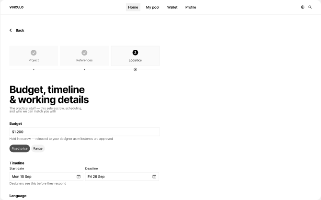Select the Fixed price option
This screenshot has height=200, width=321.
click(x=20, y=148)
